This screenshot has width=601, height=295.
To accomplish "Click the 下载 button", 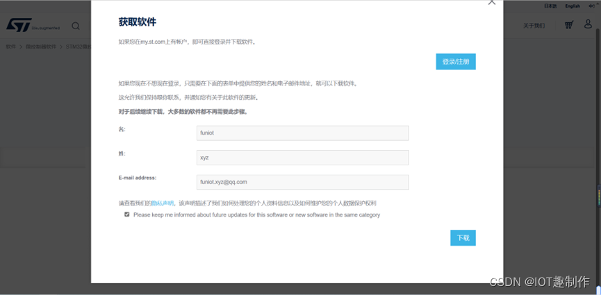I will point(463,238).
